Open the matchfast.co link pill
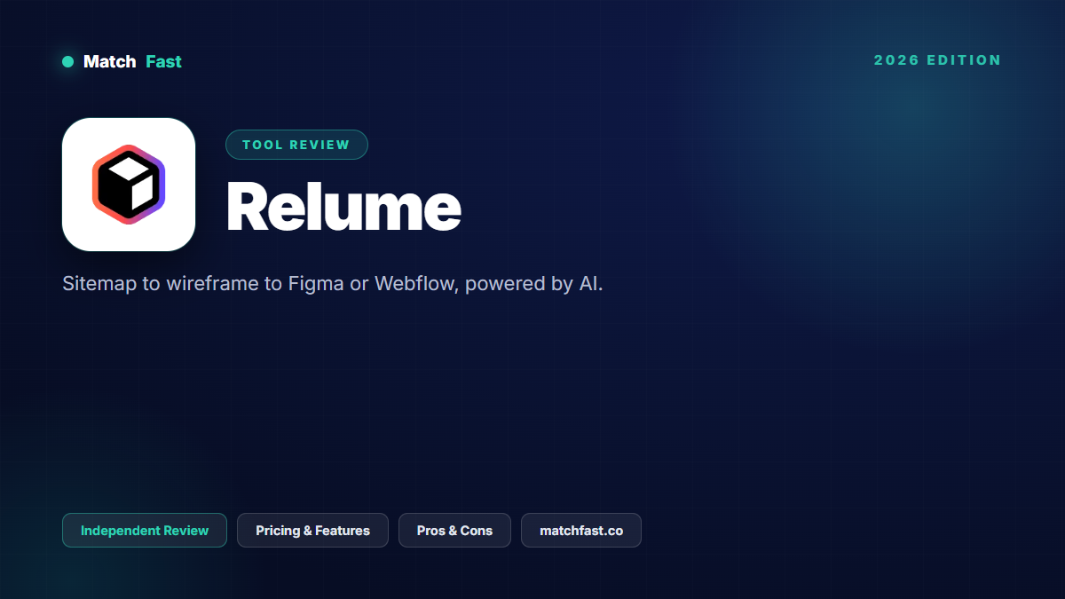Image resolution: width=1065 pixels, height=599 pixels. pyautogui.click(x=581, y=531)
